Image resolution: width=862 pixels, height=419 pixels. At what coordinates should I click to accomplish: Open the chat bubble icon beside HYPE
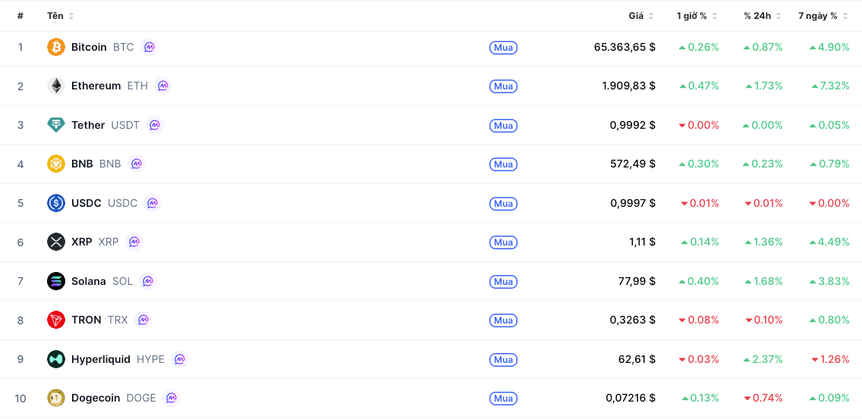click(180, 359)
